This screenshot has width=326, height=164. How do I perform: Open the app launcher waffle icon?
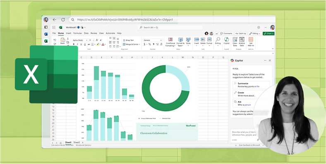pos(54,27)
